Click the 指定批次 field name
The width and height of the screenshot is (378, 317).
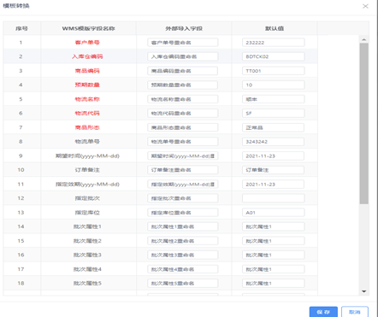click(x=87, y=198)
